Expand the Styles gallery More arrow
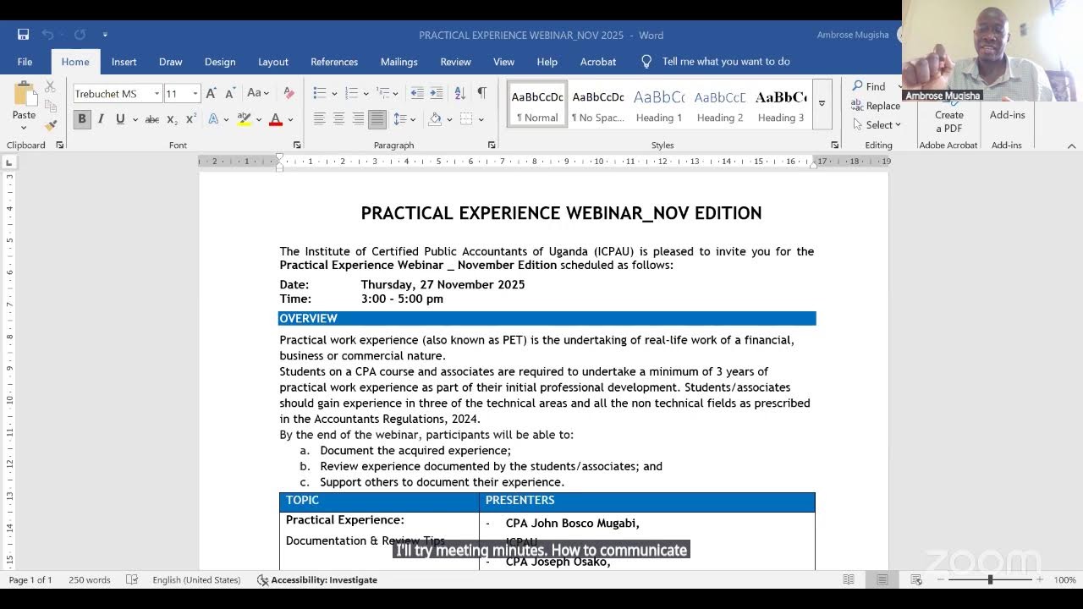This screenshot has width=1083, height=609. [x=822, y=103]
